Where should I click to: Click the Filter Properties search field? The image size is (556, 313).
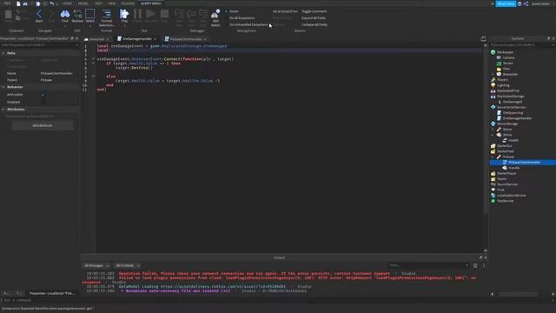39,45
